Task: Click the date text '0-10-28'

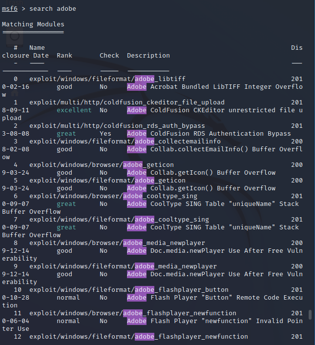Action: (16, 298)
